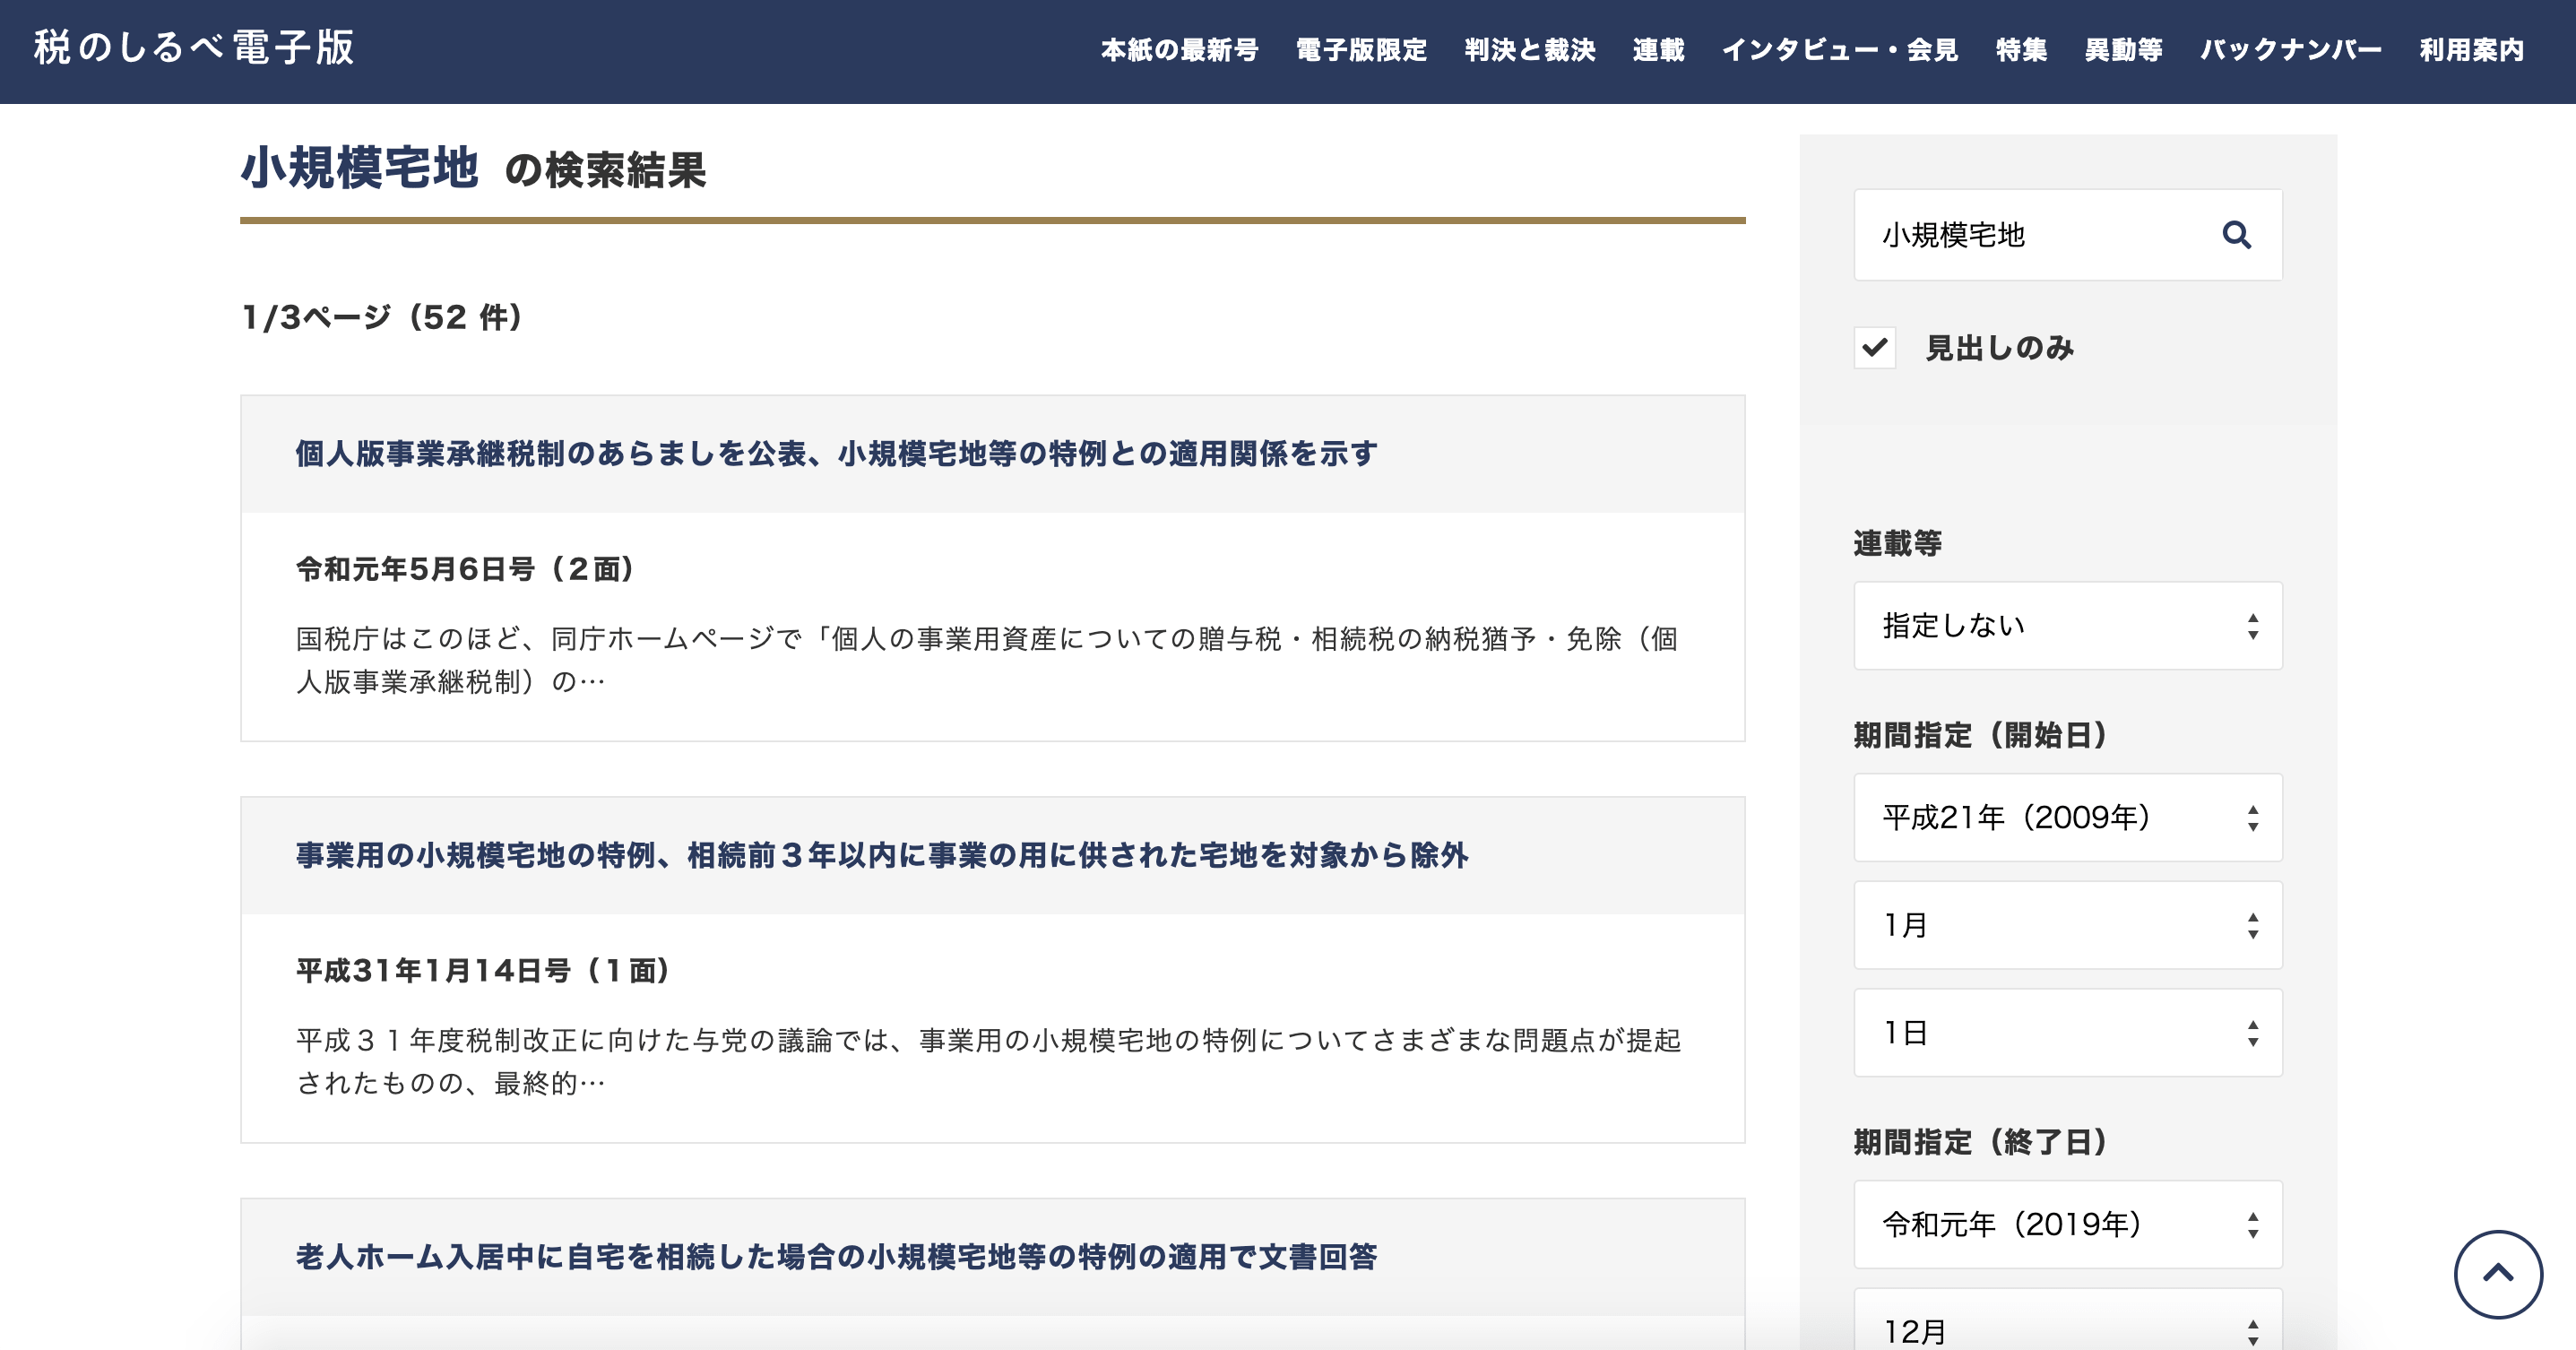Screen dimensions: 2576x1350
Task: Toggle the 見出しのみ checkbox
Action: point(1875,348)
